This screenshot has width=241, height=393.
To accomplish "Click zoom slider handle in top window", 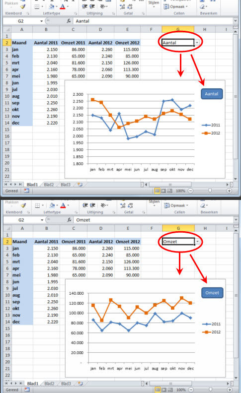I will (x=210, y=191).
